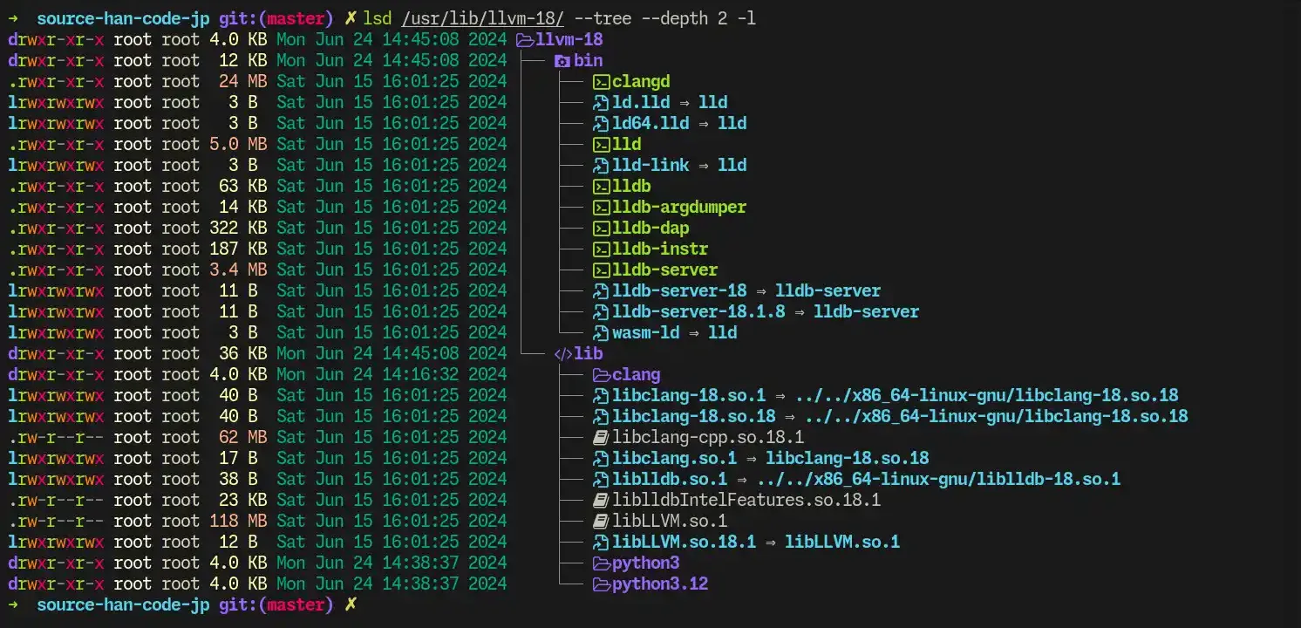Click the executable icon beside lldb-instr

click(601, 249)
